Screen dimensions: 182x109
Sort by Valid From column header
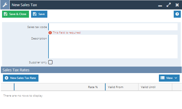tap(122, 87)
